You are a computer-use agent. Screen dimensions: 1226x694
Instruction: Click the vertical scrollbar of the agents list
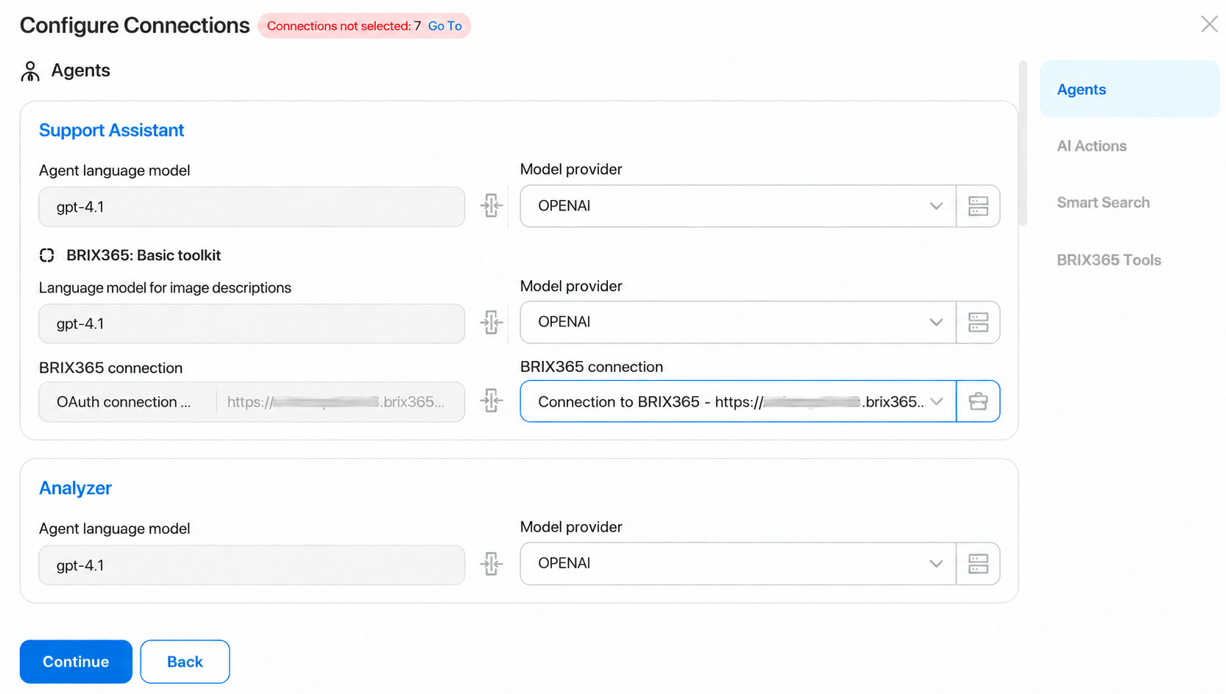point(1023,143)
